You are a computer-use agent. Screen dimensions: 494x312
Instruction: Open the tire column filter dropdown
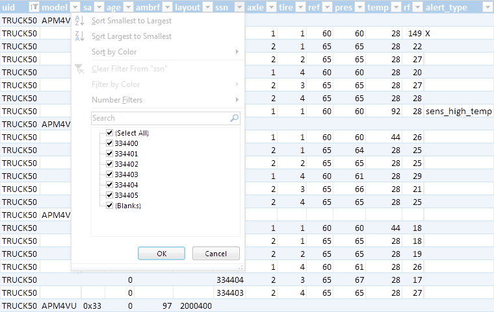300,7
